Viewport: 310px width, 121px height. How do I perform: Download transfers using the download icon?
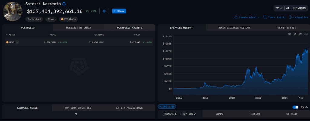click(x=306, y=107)
